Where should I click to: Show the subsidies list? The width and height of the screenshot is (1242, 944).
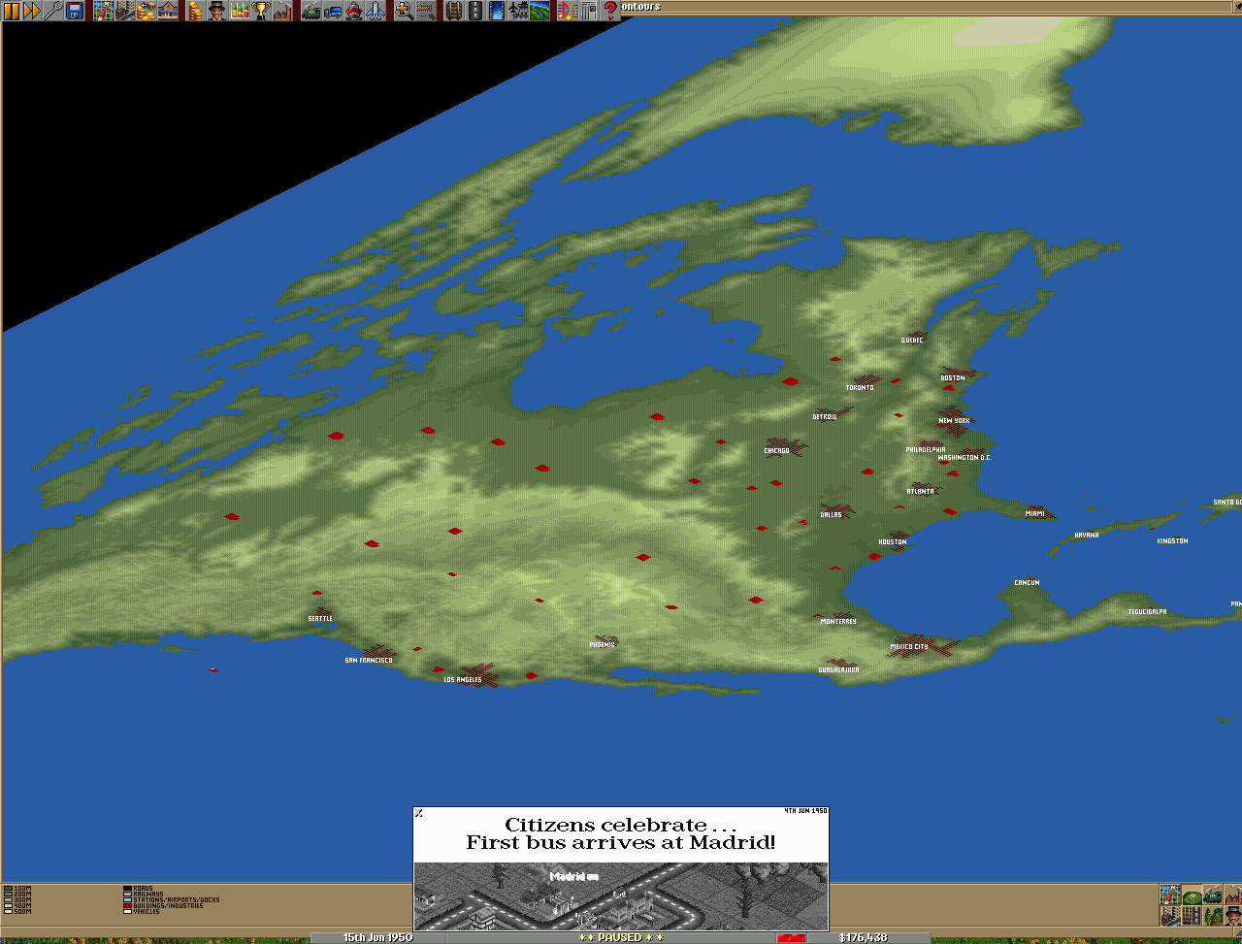tap(147, 11)
